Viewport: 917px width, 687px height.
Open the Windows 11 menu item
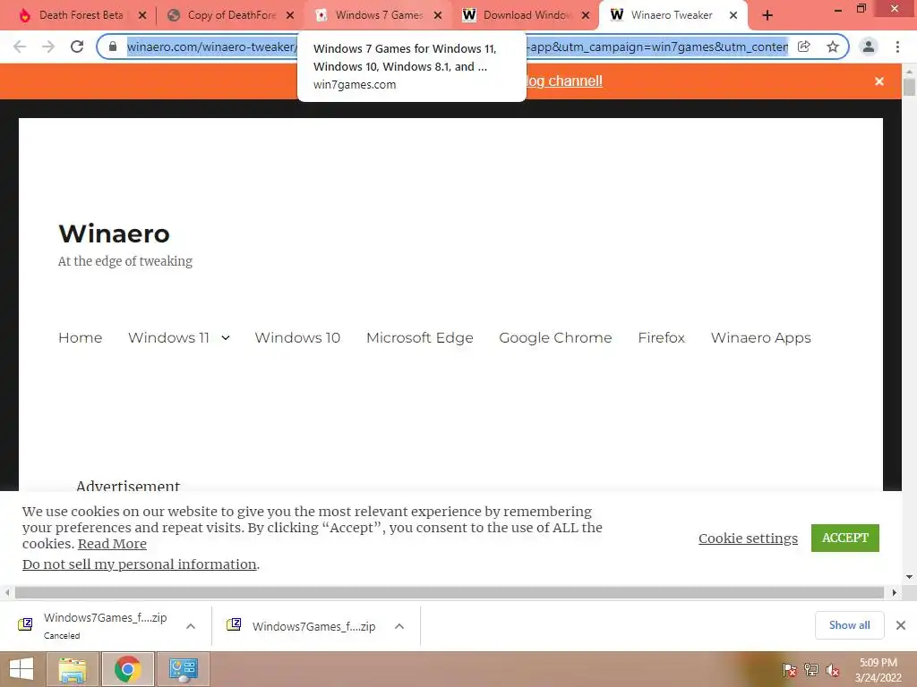(168, 337)
